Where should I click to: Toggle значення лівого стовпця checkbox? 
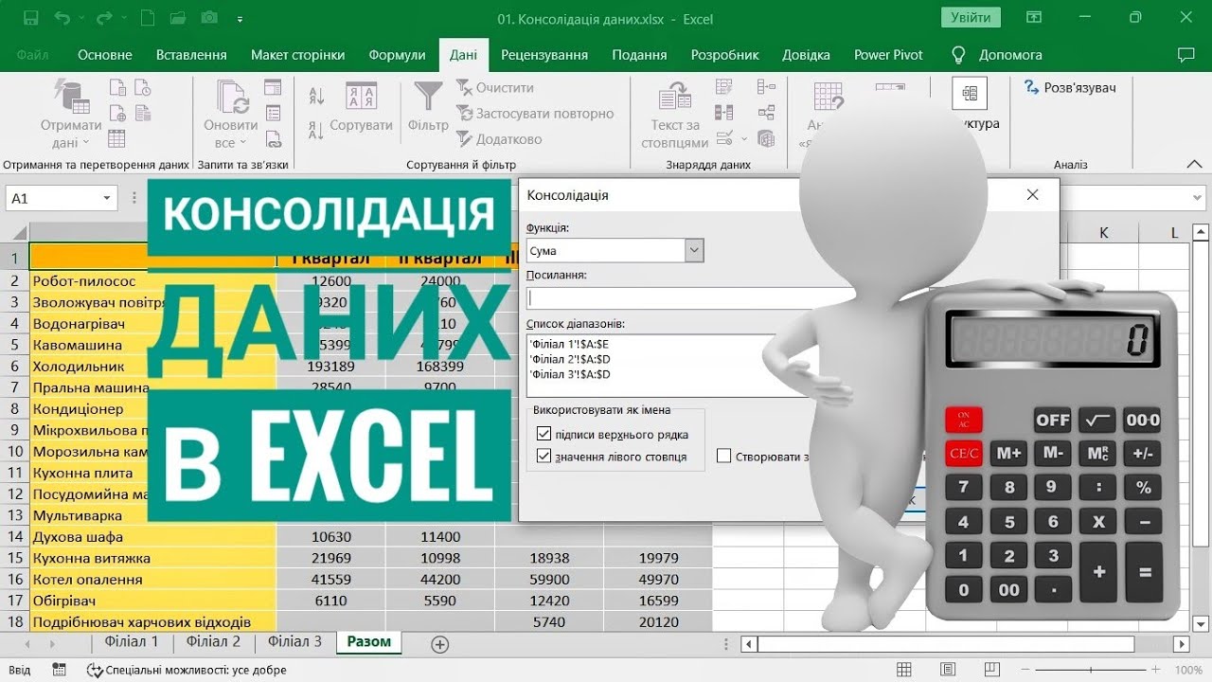544,456
